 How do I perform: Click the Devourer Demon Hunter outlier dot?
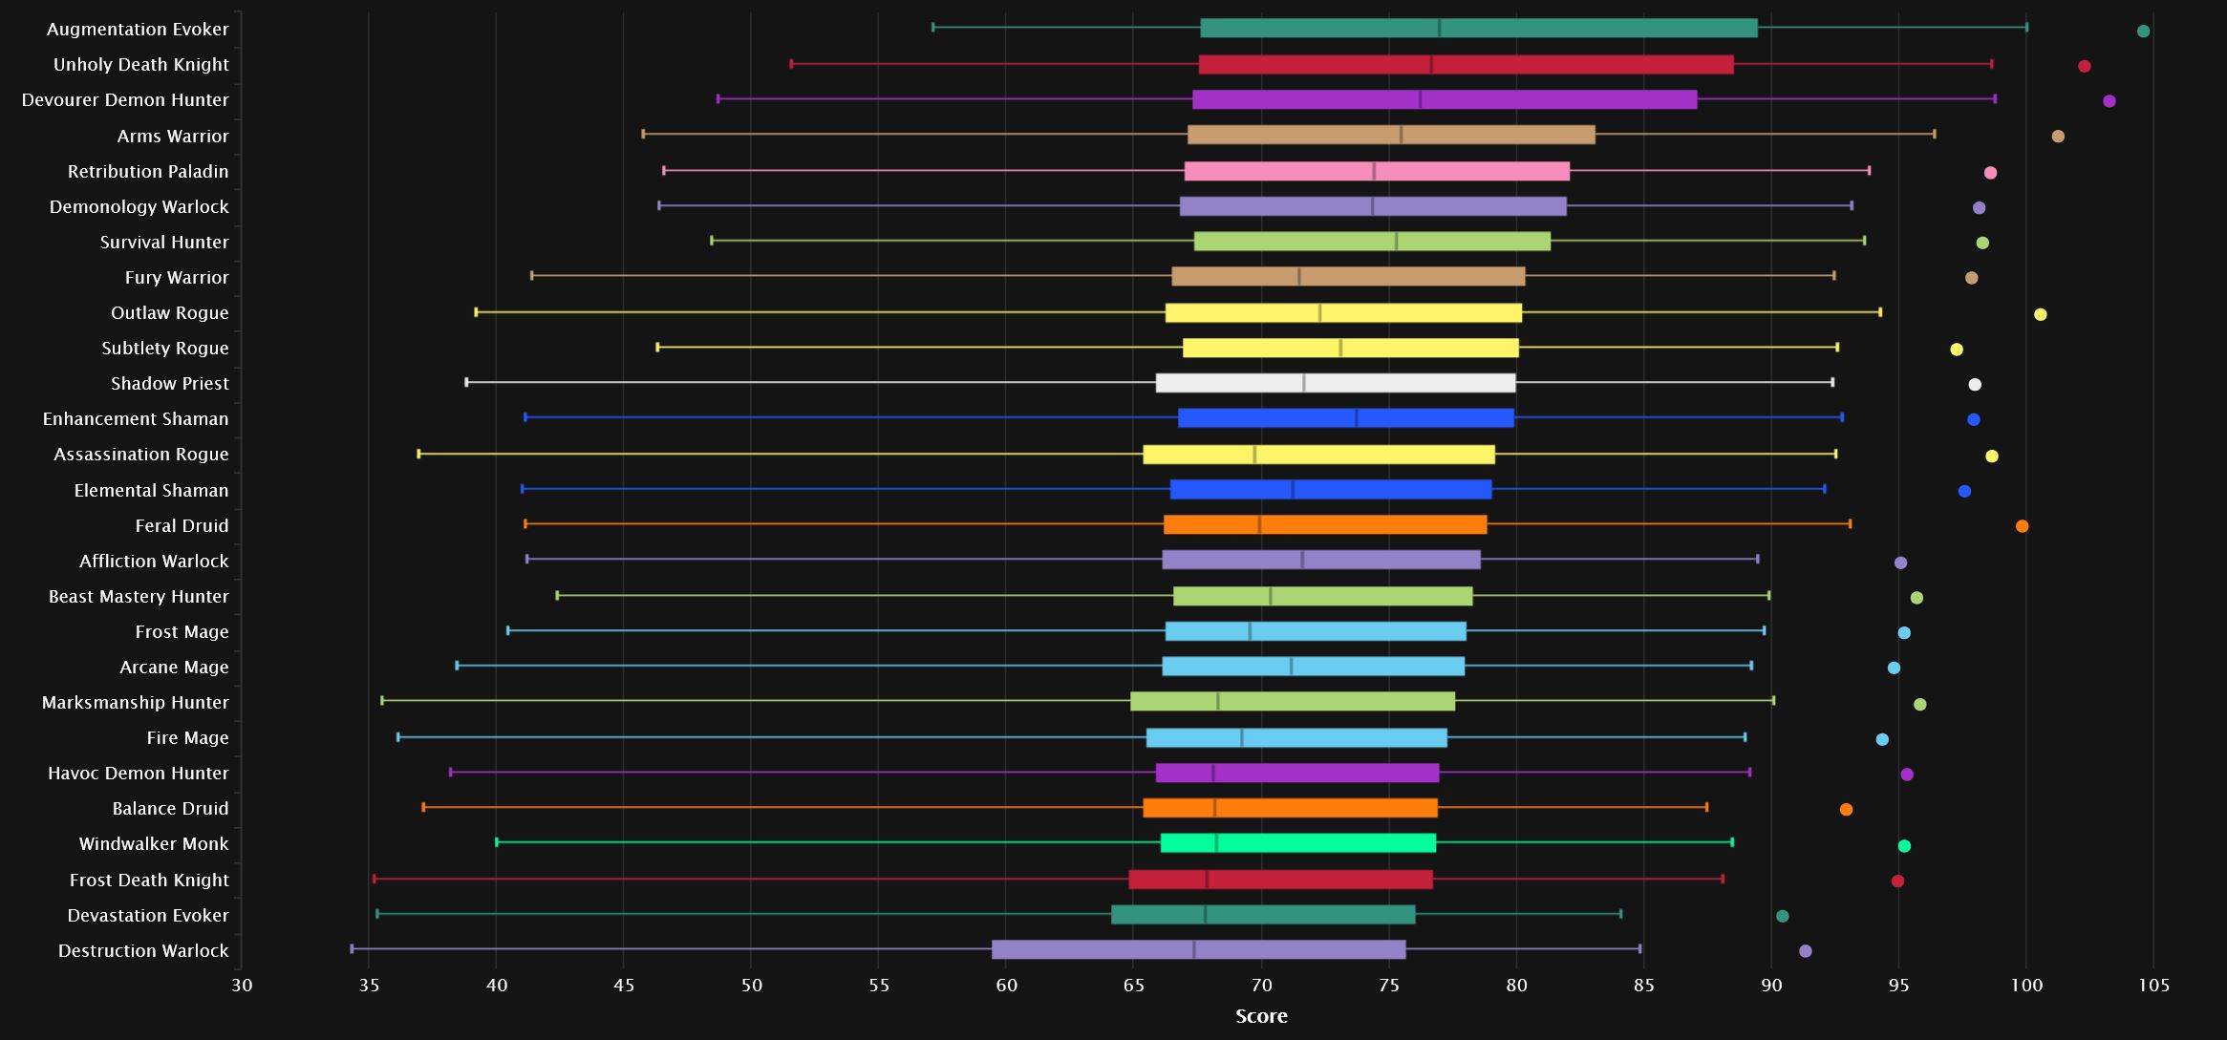point(2109,101)
